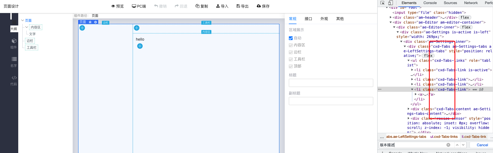Click li.cxd-Tabs-link in breadcrumb bar

474,137
